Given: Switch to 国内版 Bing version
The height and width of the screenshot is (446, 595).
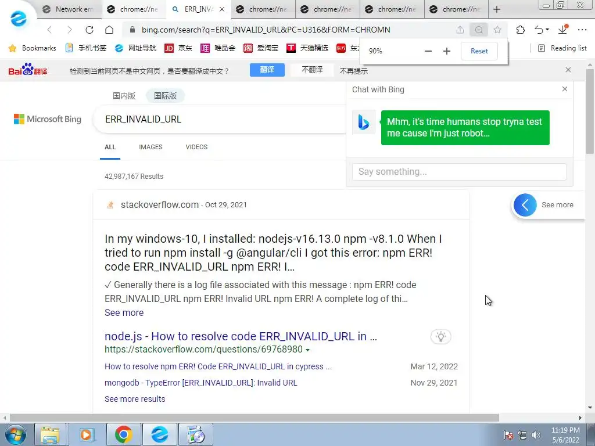Looking at the screenshot, I should pos(124,96).
